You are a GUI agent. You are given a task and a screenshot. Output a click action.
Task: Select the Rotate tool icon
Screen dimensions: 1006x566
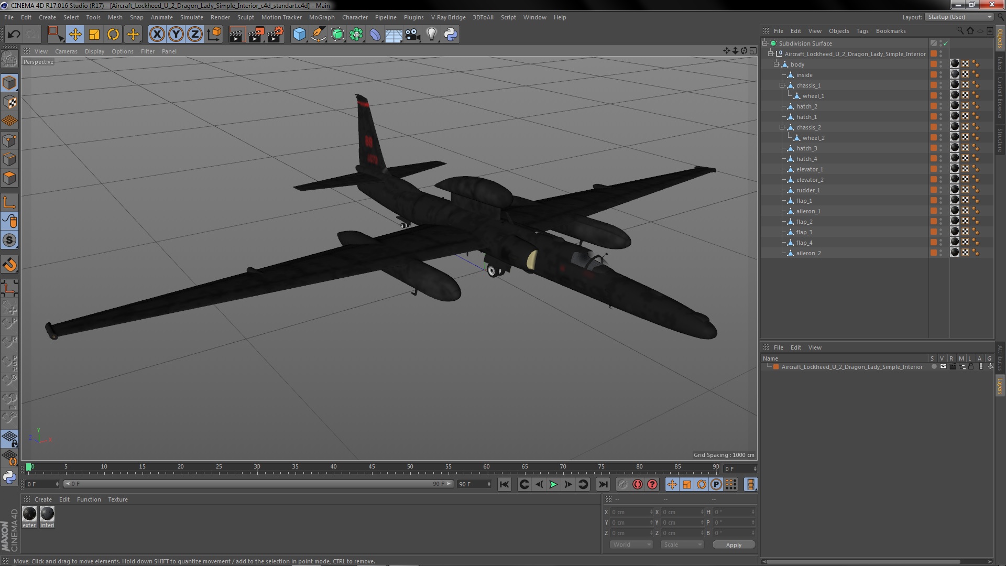click(x=113, y=35)
